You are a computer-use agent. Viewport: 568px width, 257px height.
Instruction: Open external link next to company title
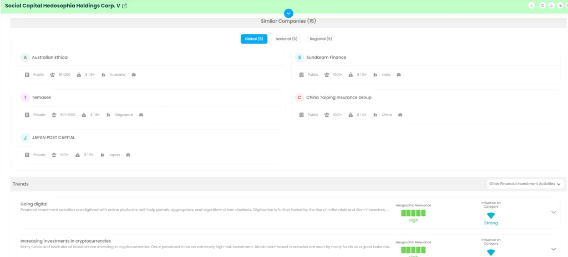pos(125,6)
